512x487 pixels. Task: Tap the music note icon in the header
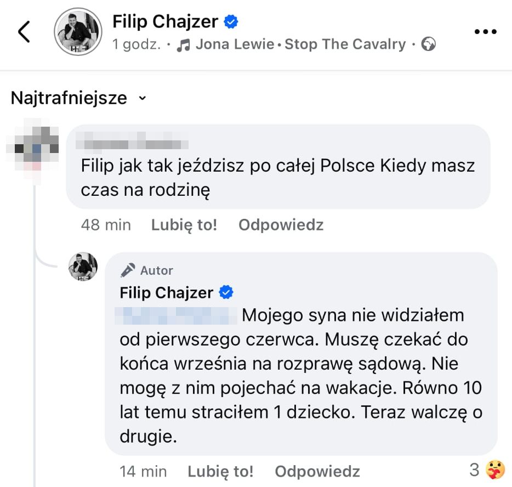tap(184, 45)
